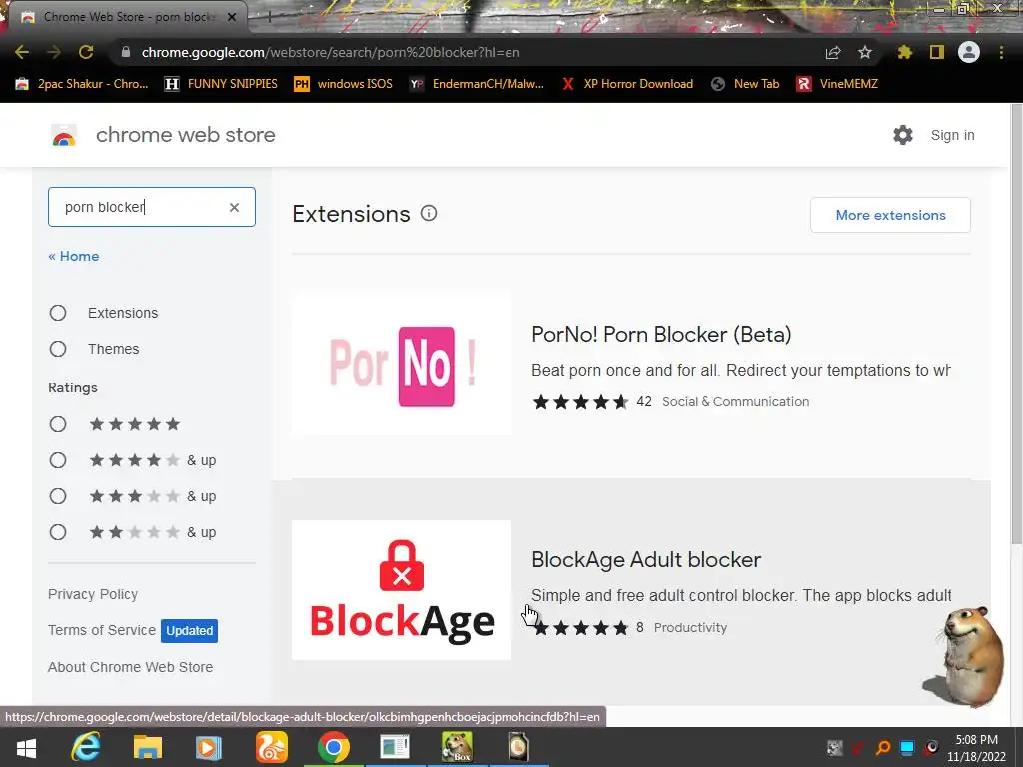
Task: Open BlockAge Adult blocker title
Action: pyautogui.click(x=646, y=559)
